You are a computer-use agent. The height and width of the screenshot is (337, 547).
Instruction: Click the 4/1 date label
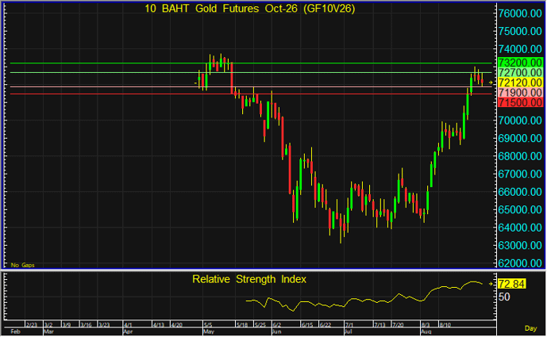128,325
